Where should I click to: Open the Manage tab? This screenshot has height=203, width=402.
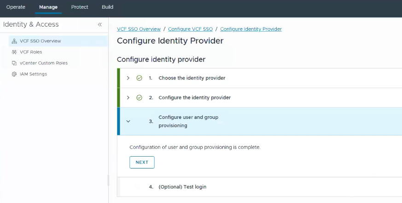[x=48, y=7]
